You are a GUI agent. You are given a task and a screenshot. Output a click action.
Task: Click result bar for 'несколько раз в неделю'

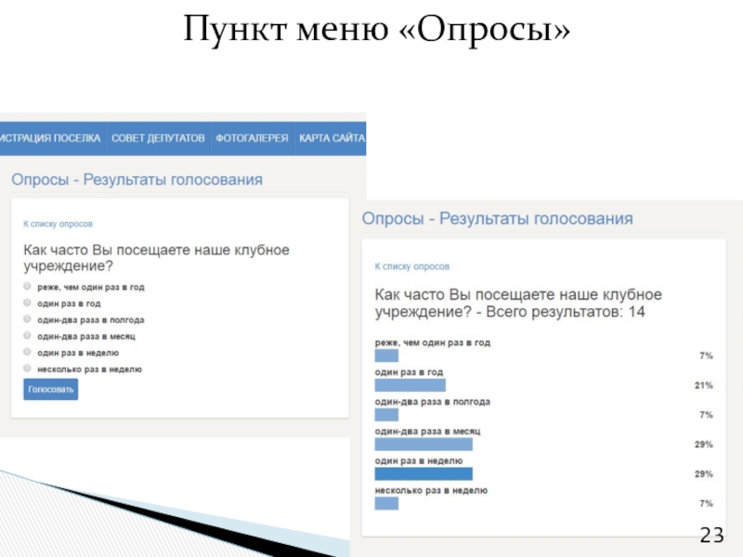click(386, 503)
